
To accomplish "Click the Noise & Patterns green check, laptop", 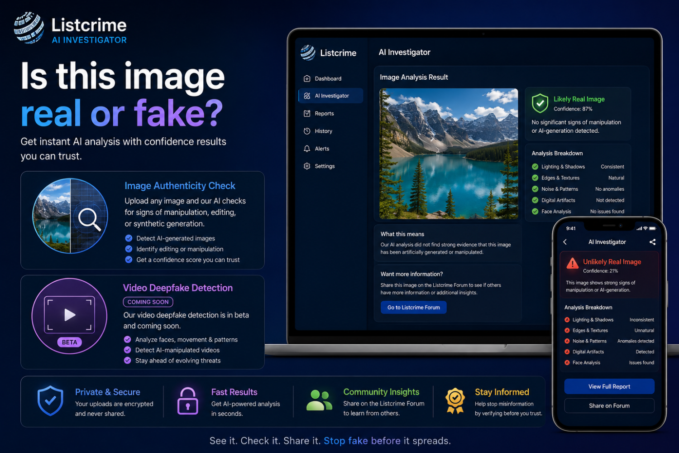I will pyautogui.click(x=535, y=189).
